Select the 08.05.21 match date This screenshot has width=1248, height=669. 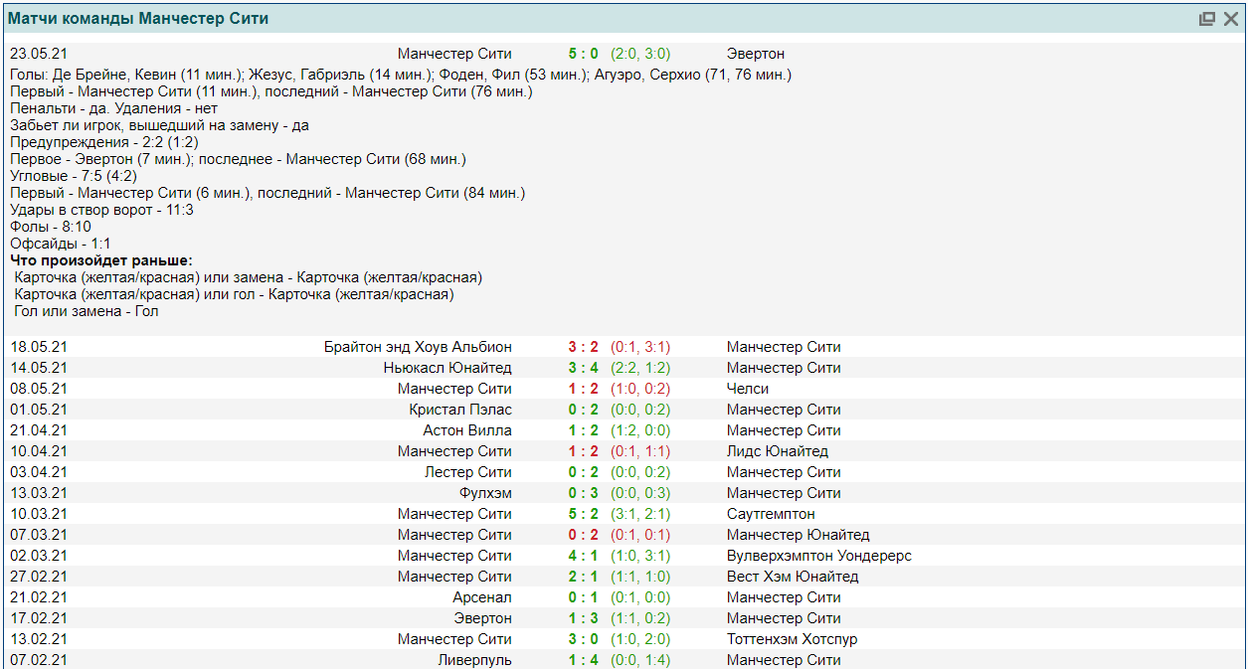pos(39,389)
